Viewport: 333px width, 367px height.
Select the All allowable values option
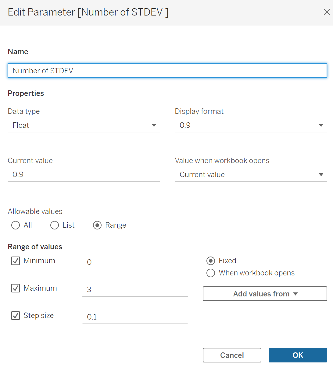click(x=16, y=225)
